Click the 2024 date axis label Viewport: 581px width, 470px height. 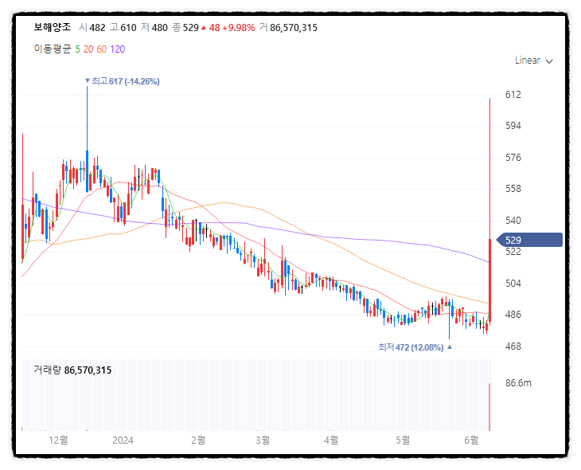[x=123, y=440]
